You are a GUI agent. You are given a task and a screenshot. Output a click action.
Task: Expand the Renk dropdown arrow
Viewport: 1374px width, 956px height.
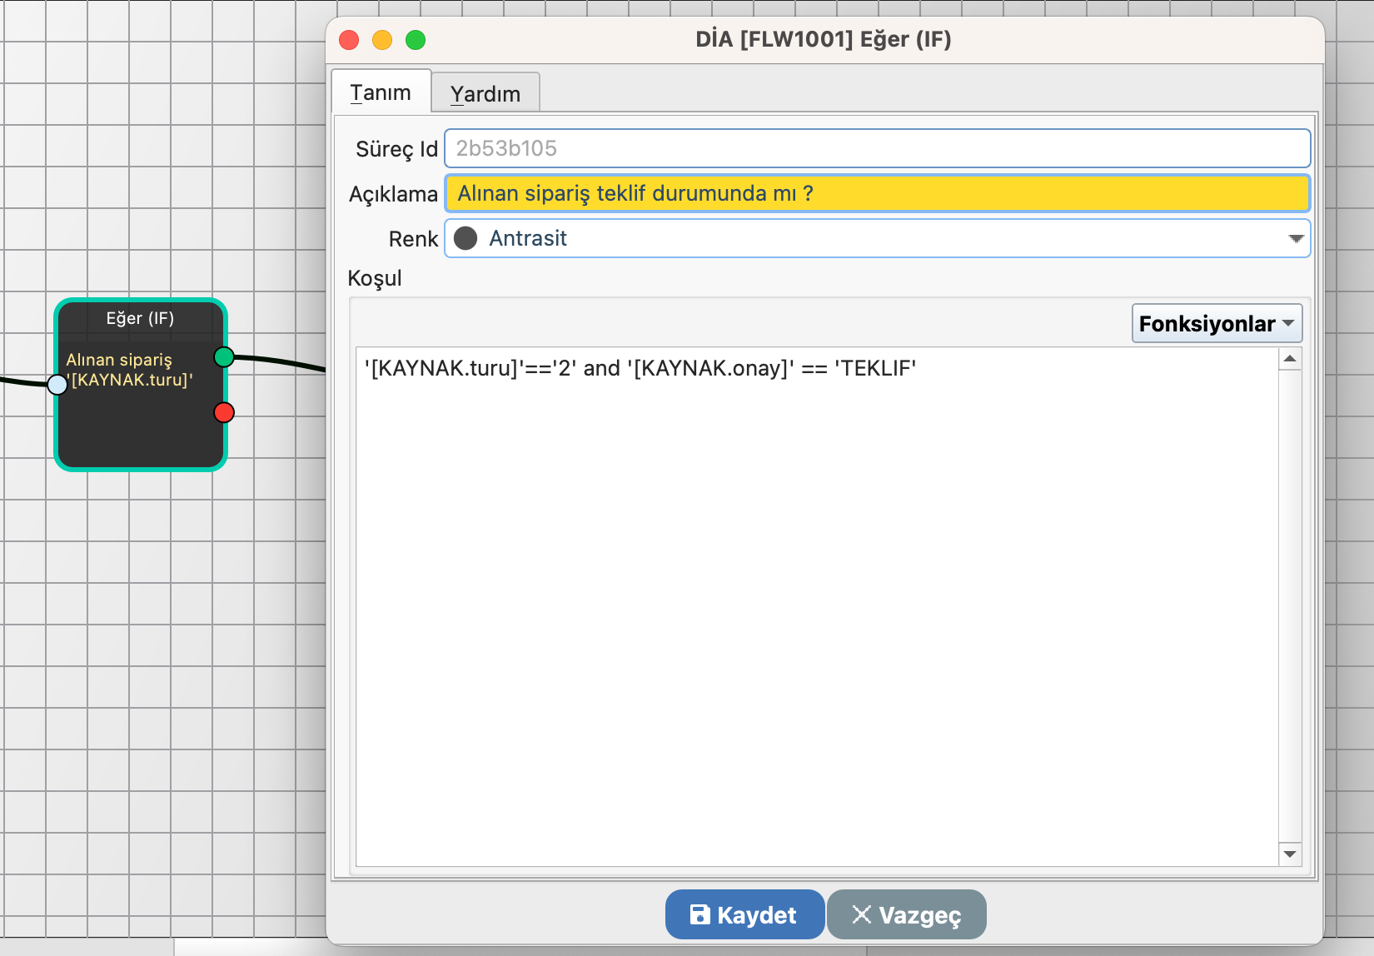pos(1295,238)
